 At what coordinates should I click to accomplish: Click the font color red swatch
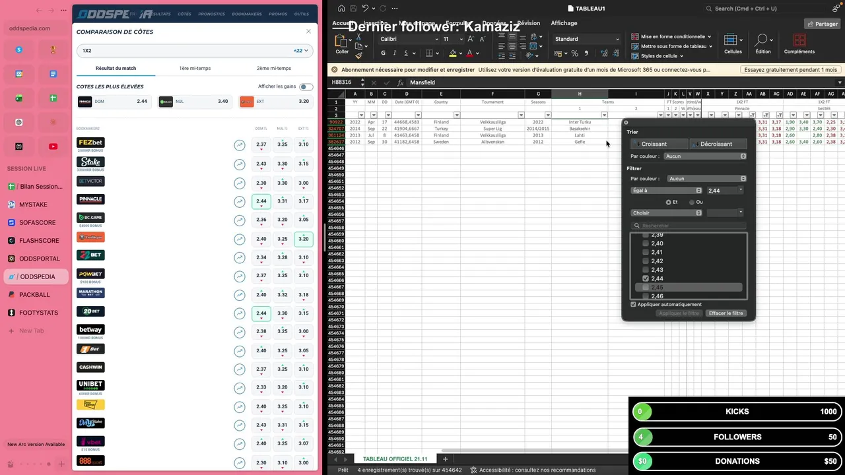pyautogui.click(x=469, y=53)
